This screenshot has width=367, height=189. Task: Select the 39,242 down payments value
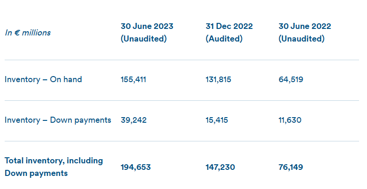133,120
